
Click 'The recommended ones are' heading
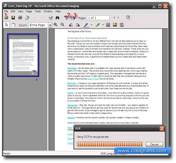coord(81,64)
